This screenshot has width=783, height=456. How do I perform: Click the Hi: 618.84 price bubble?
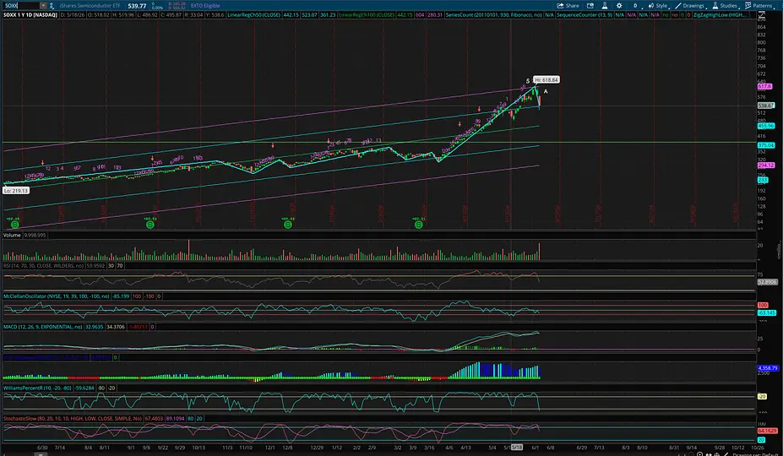(x=546, y=80)
